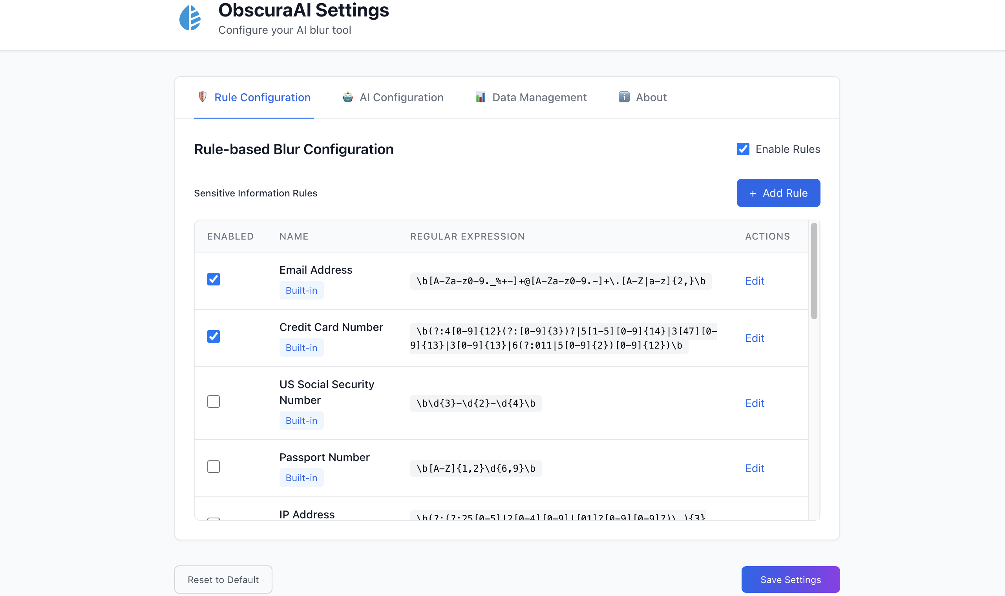This screenshot has width=1005, height=596.
Task: Click the ObscuraAI leaf logo icon
Action: coord(190,18)
